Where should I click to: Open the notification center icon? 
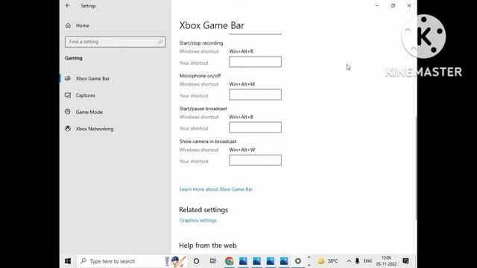pos(405,261)
